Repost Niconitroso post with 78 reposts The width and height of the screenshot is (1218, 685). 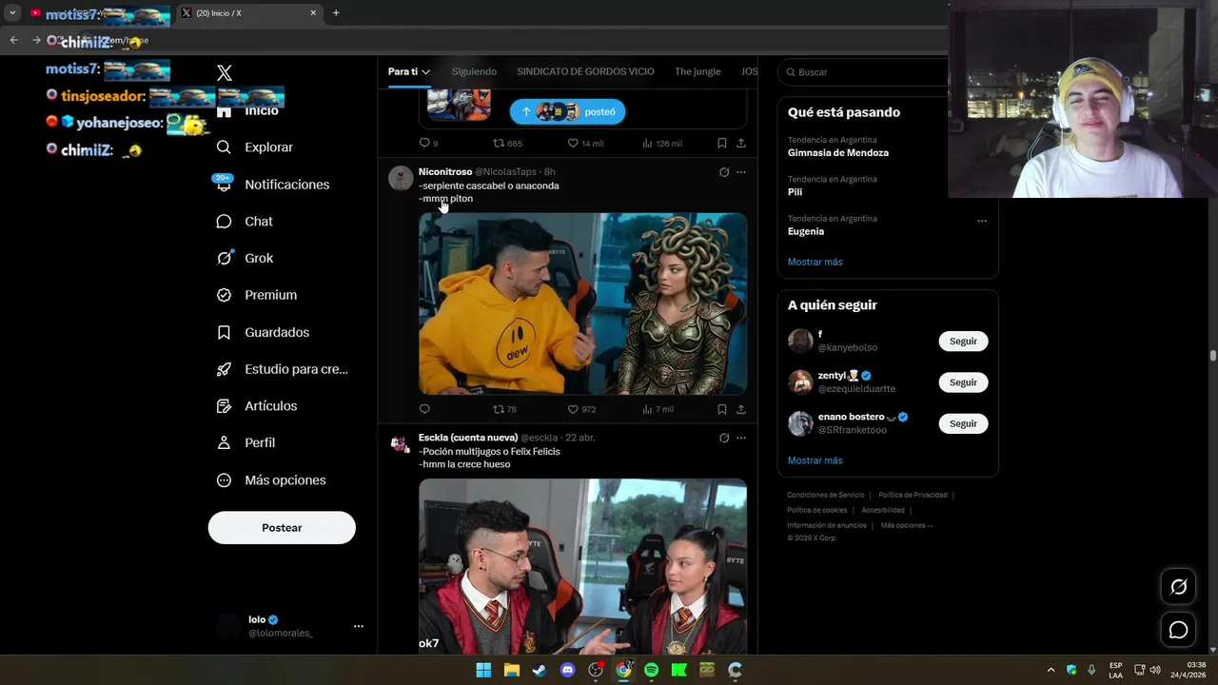coord(504,409)
